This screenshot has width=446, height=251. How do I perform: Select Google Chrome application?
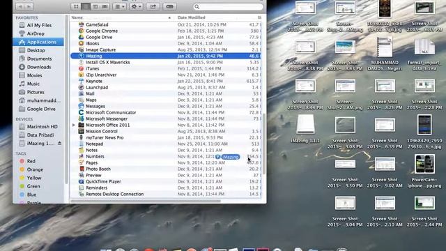pyautogui.click(x=166, y=31)
